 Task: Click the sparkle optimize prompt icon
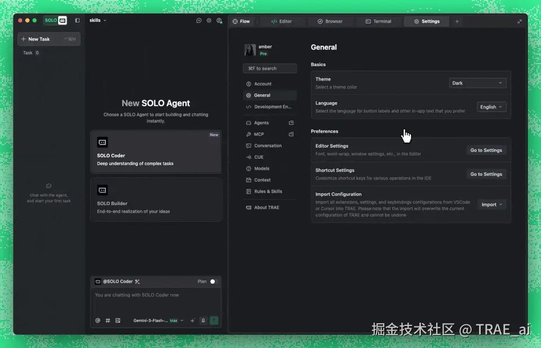click(193, 320)
